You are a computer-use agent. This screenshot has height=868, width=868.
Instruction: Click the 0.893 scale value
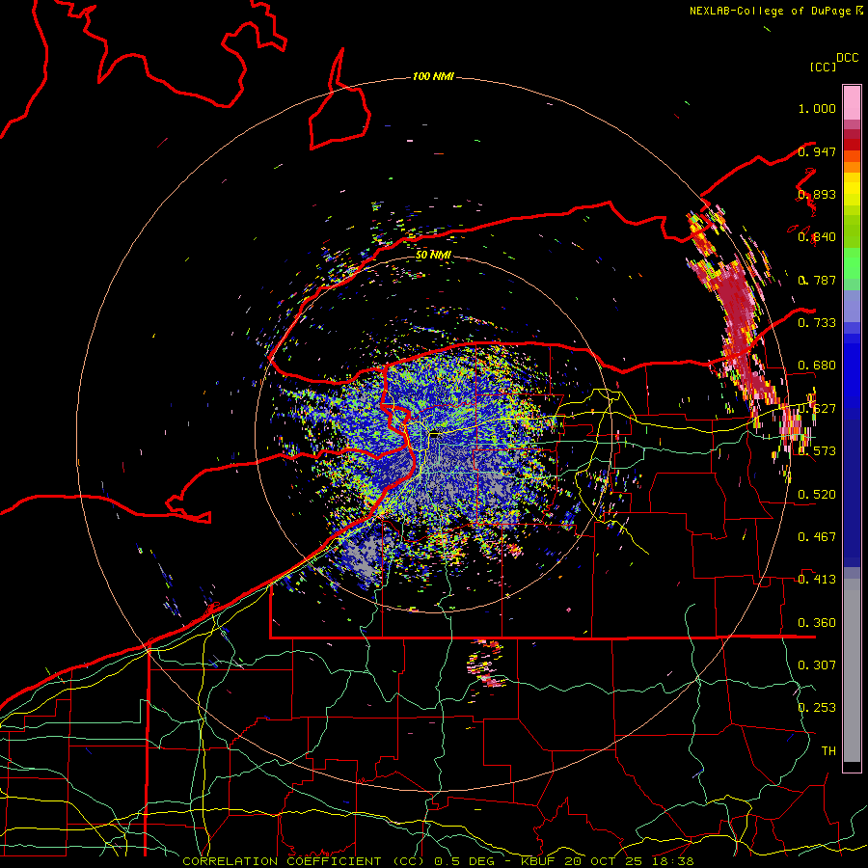click(x=817, y=194)
